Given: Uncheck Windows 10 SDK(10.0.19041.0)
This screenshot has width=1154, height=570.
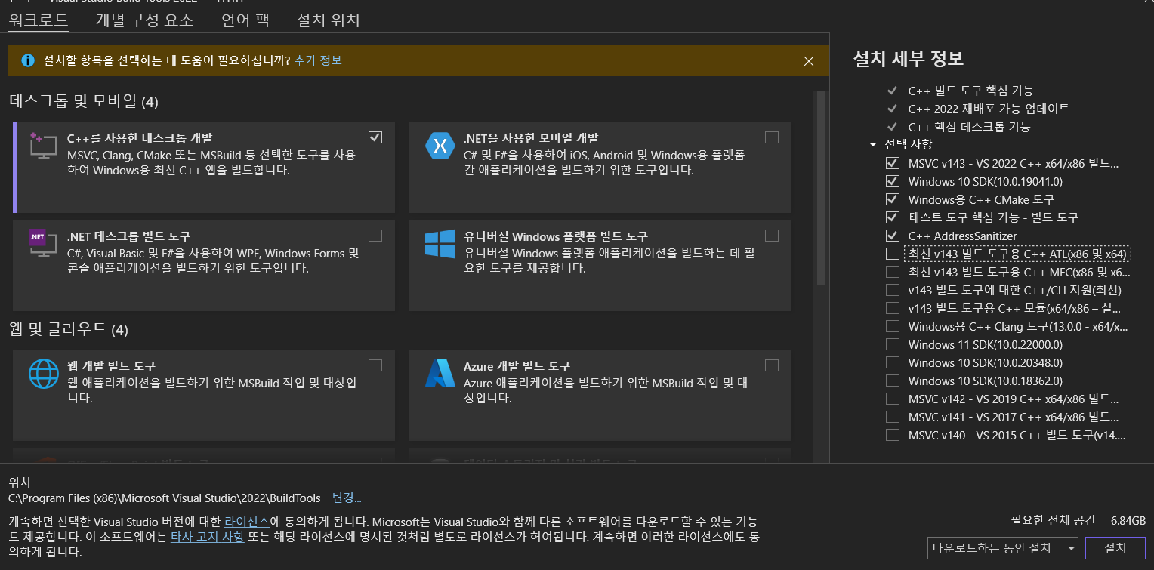Looking at the screenshot, I should click(x=893, y=181).
